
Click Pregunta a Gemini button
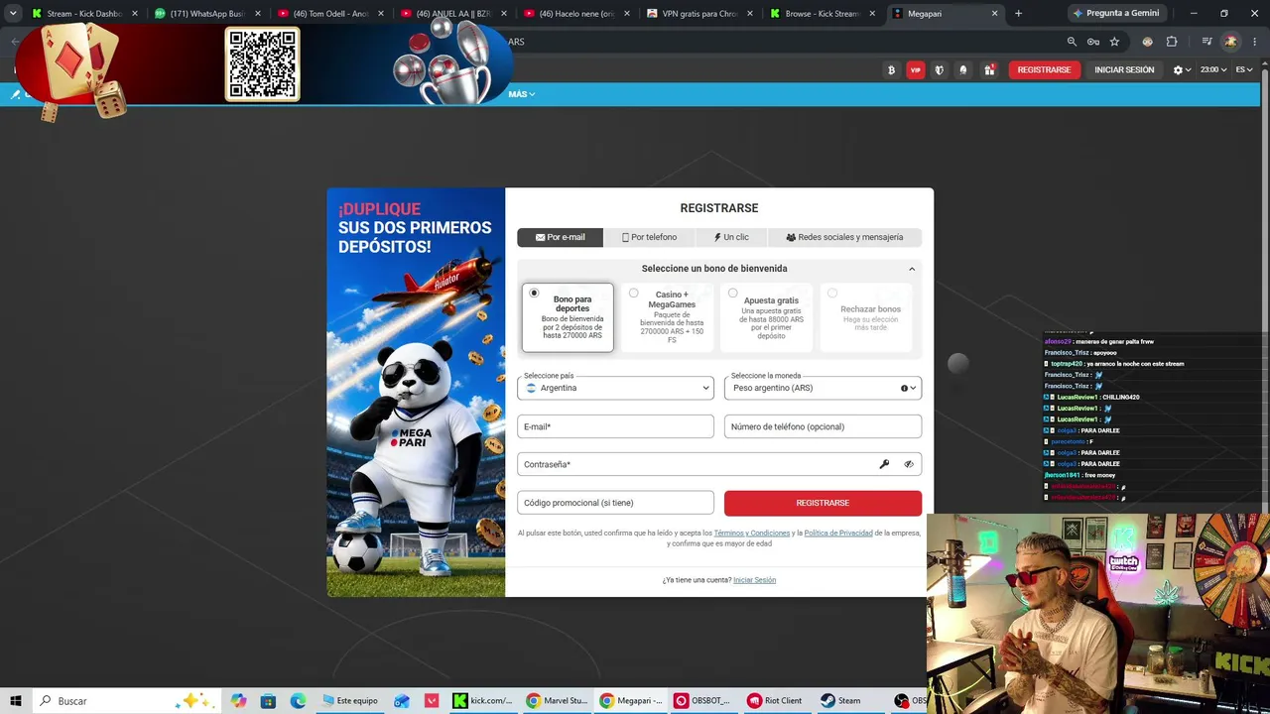(1116, 13)
